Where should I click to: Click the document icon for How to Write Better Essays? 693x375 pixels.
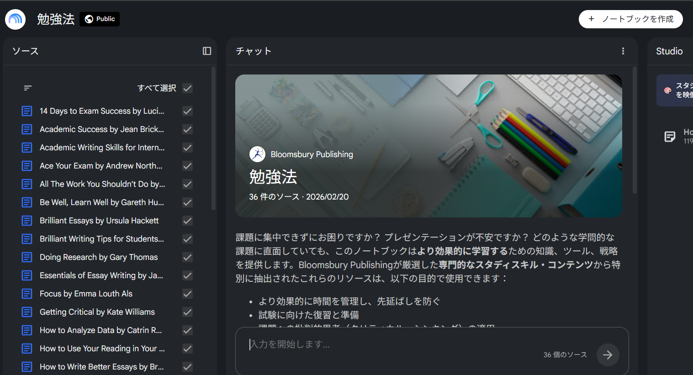[x=27, y=367]
